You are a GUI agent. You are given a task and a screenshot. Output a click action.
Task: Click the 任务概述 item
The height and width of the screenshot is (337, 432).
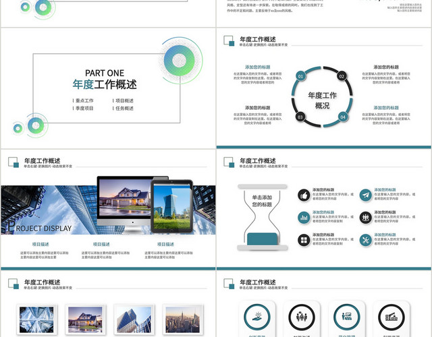[x=124, y=109]
